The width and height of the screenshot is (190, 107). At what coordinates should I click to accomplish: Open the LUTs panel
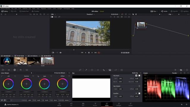coord(14,11)
